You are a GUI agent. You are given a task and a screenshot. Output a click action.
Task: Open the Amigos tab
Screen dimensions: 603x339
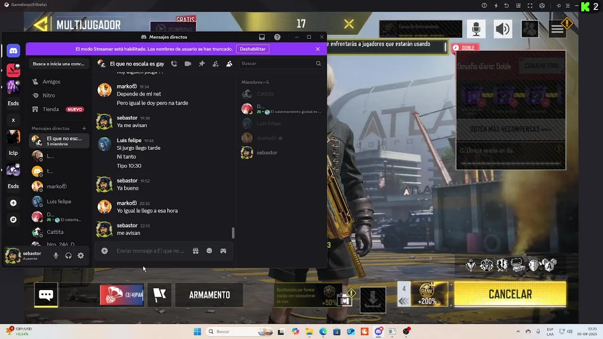(x=59, y=81)
